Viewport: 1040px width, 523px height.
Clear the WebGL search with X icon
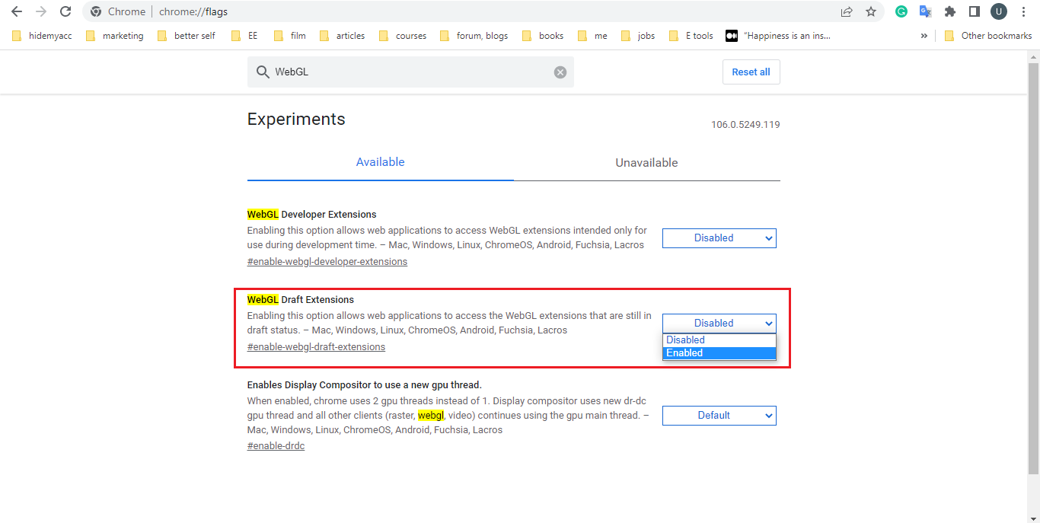click(x=560, y=72)
